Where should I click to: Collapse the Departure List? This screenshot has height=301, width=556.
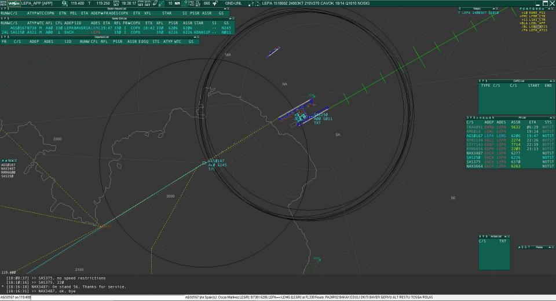coord(195,37)
